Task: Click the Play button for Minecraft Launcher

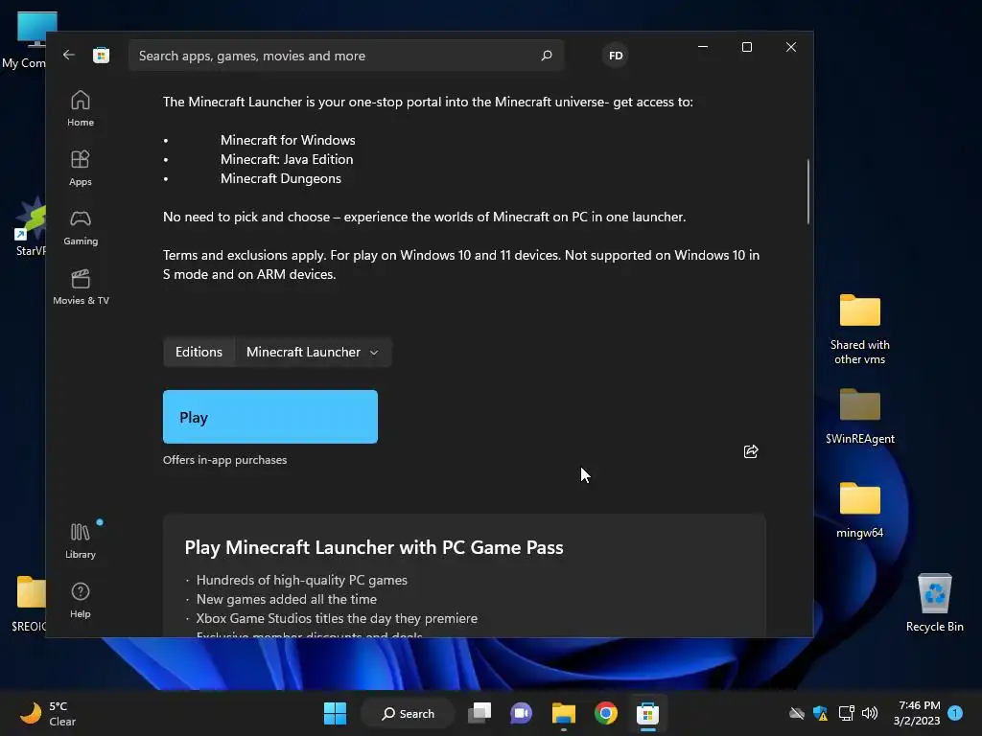Action: click(269, 417)
